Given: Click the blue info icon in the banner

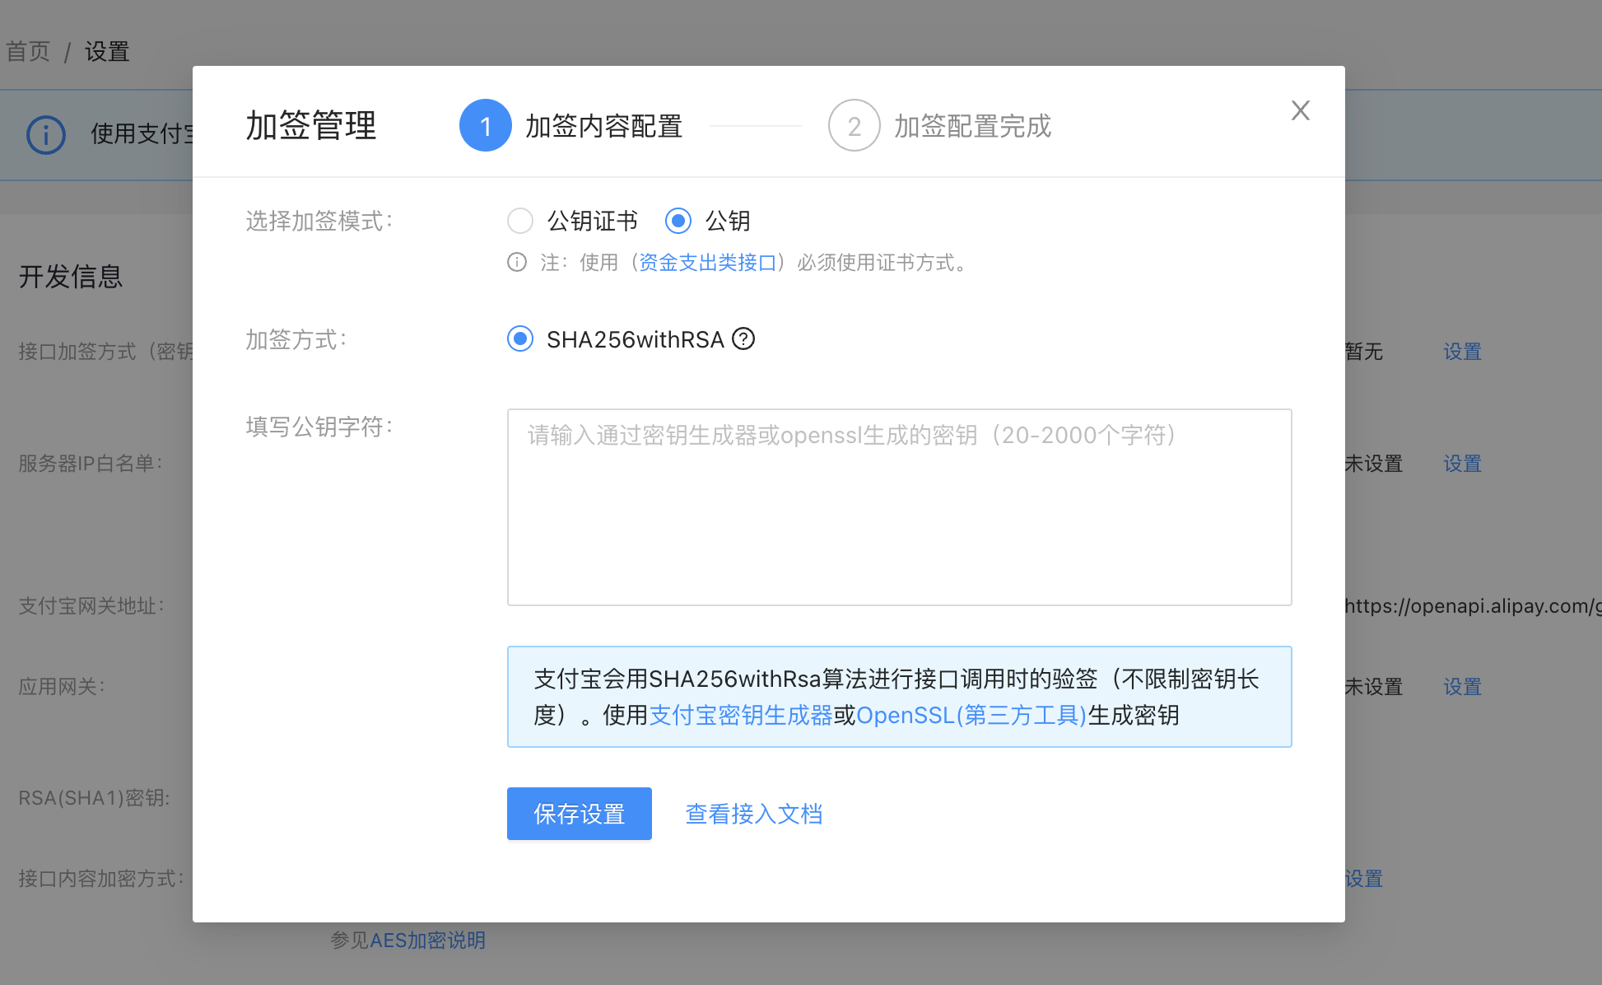Looking at the screenshot, I should (x=46, y=134).
